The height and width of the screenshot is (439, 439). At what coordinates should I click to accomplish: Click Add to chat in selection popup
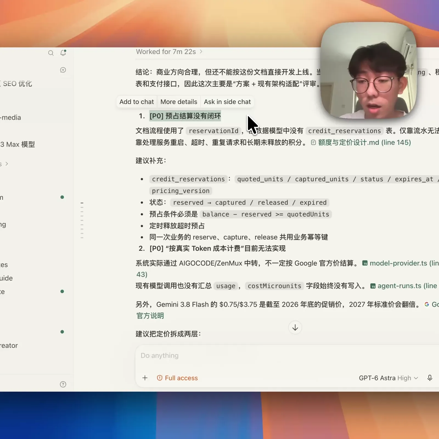pyautogui.click(x=137, y=102)
